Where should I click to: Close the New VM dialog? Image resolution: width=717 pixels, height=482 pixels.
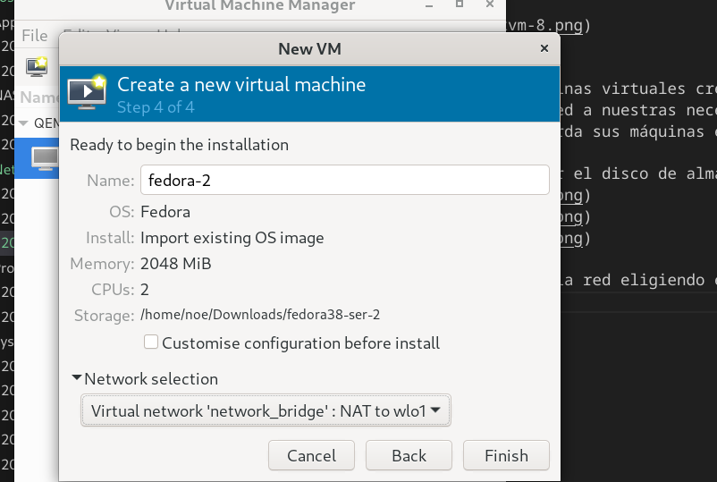coord(544,48)
